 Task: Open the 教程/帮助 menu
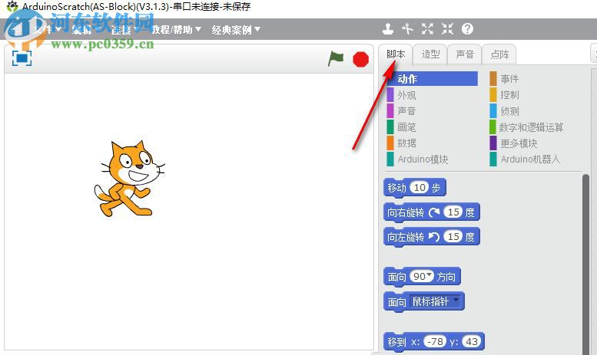176,29
